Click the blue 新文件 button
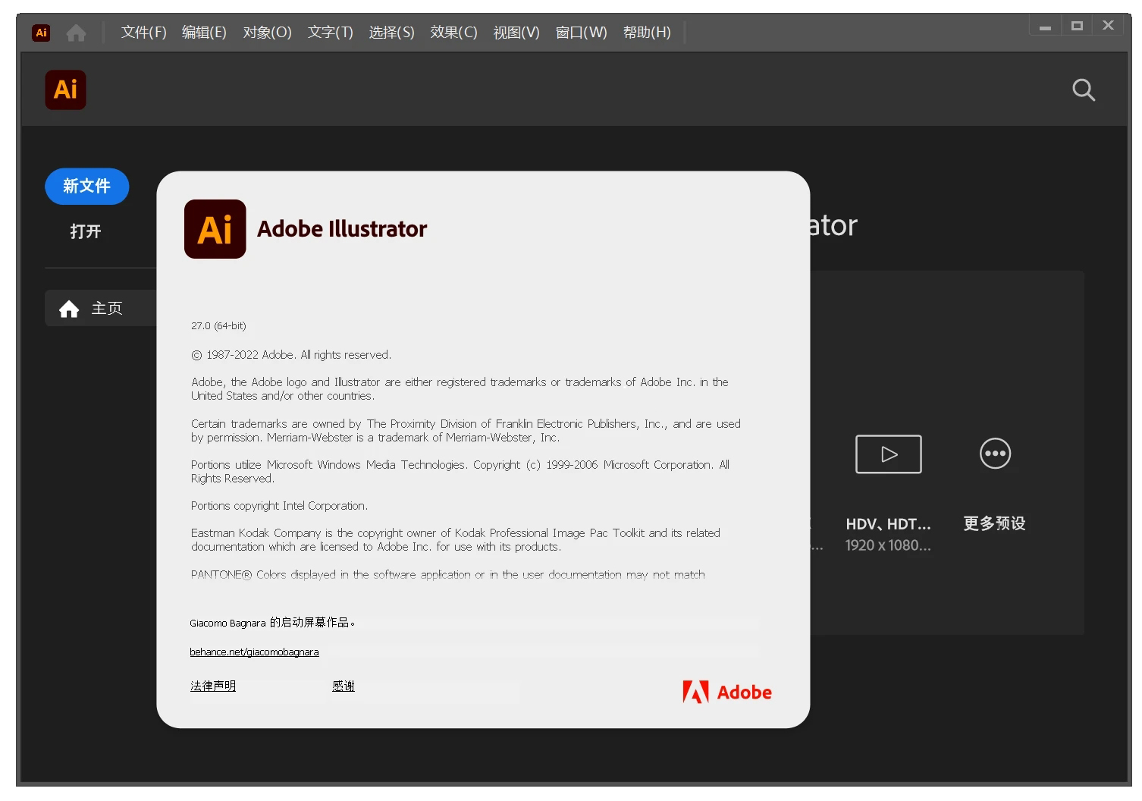This screenshot has height=801, width=1142. coord(86,186)
